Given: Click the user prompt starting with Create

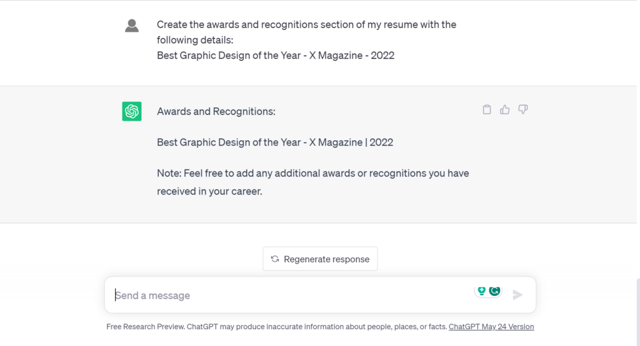Looking at the screenshot, I should coord(306,33).
